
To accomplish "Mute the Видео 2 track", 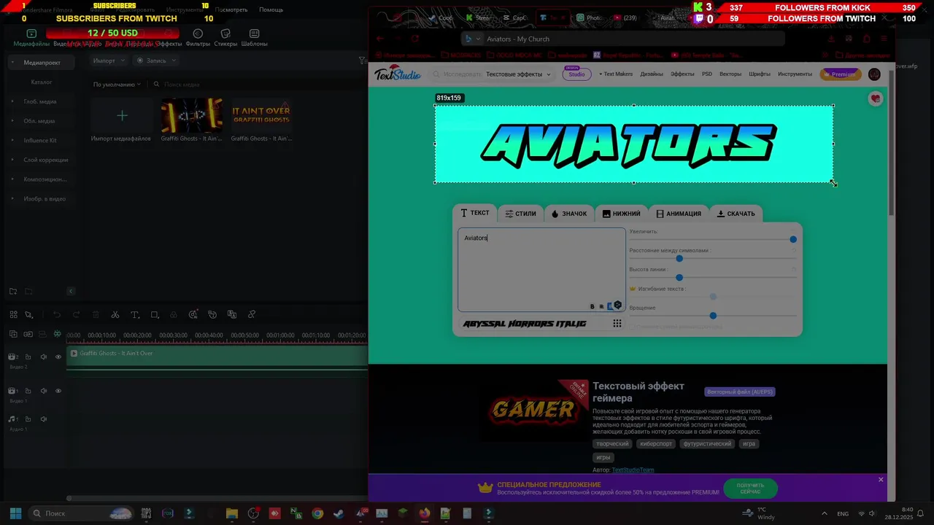I will [x=43, y=357].
